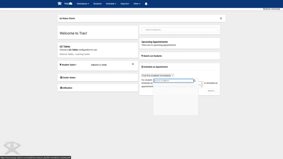Expand the Student Tasks arrow
This screenshot has width=283, height=159.
76,65
